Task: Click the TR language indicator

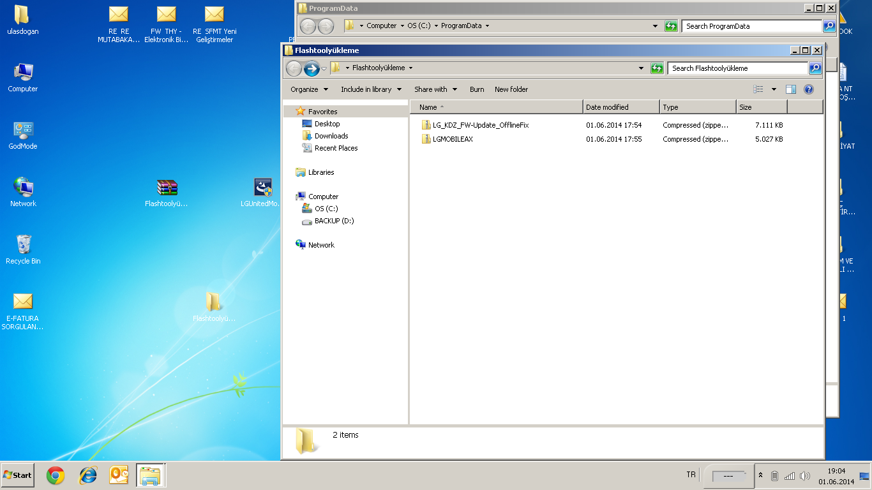Action: (691, 475)
